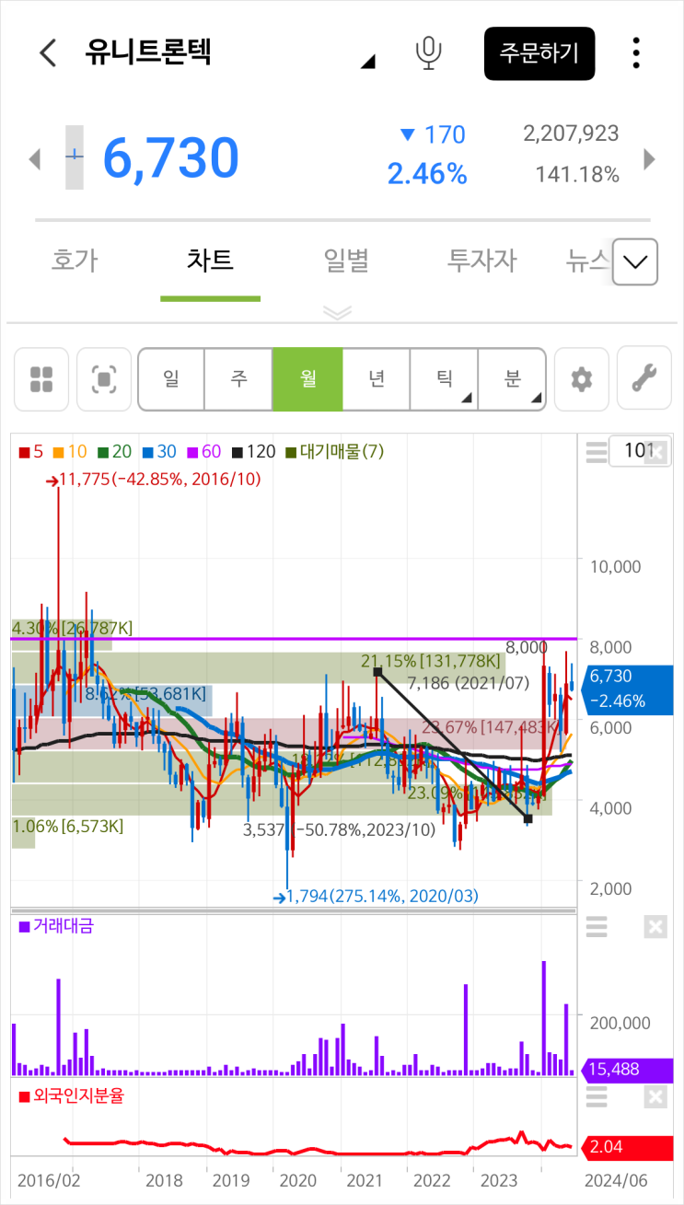Switch to the 뉴스 tab

pos(587,261)
